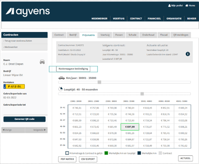
Task: Click Kostenopgave beëindiging button
Action: [x=73, y=69]
